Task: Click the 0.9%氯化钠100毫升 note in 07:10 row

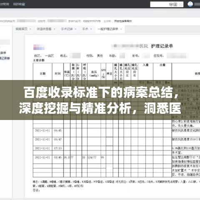Action: tap(186, 148)
